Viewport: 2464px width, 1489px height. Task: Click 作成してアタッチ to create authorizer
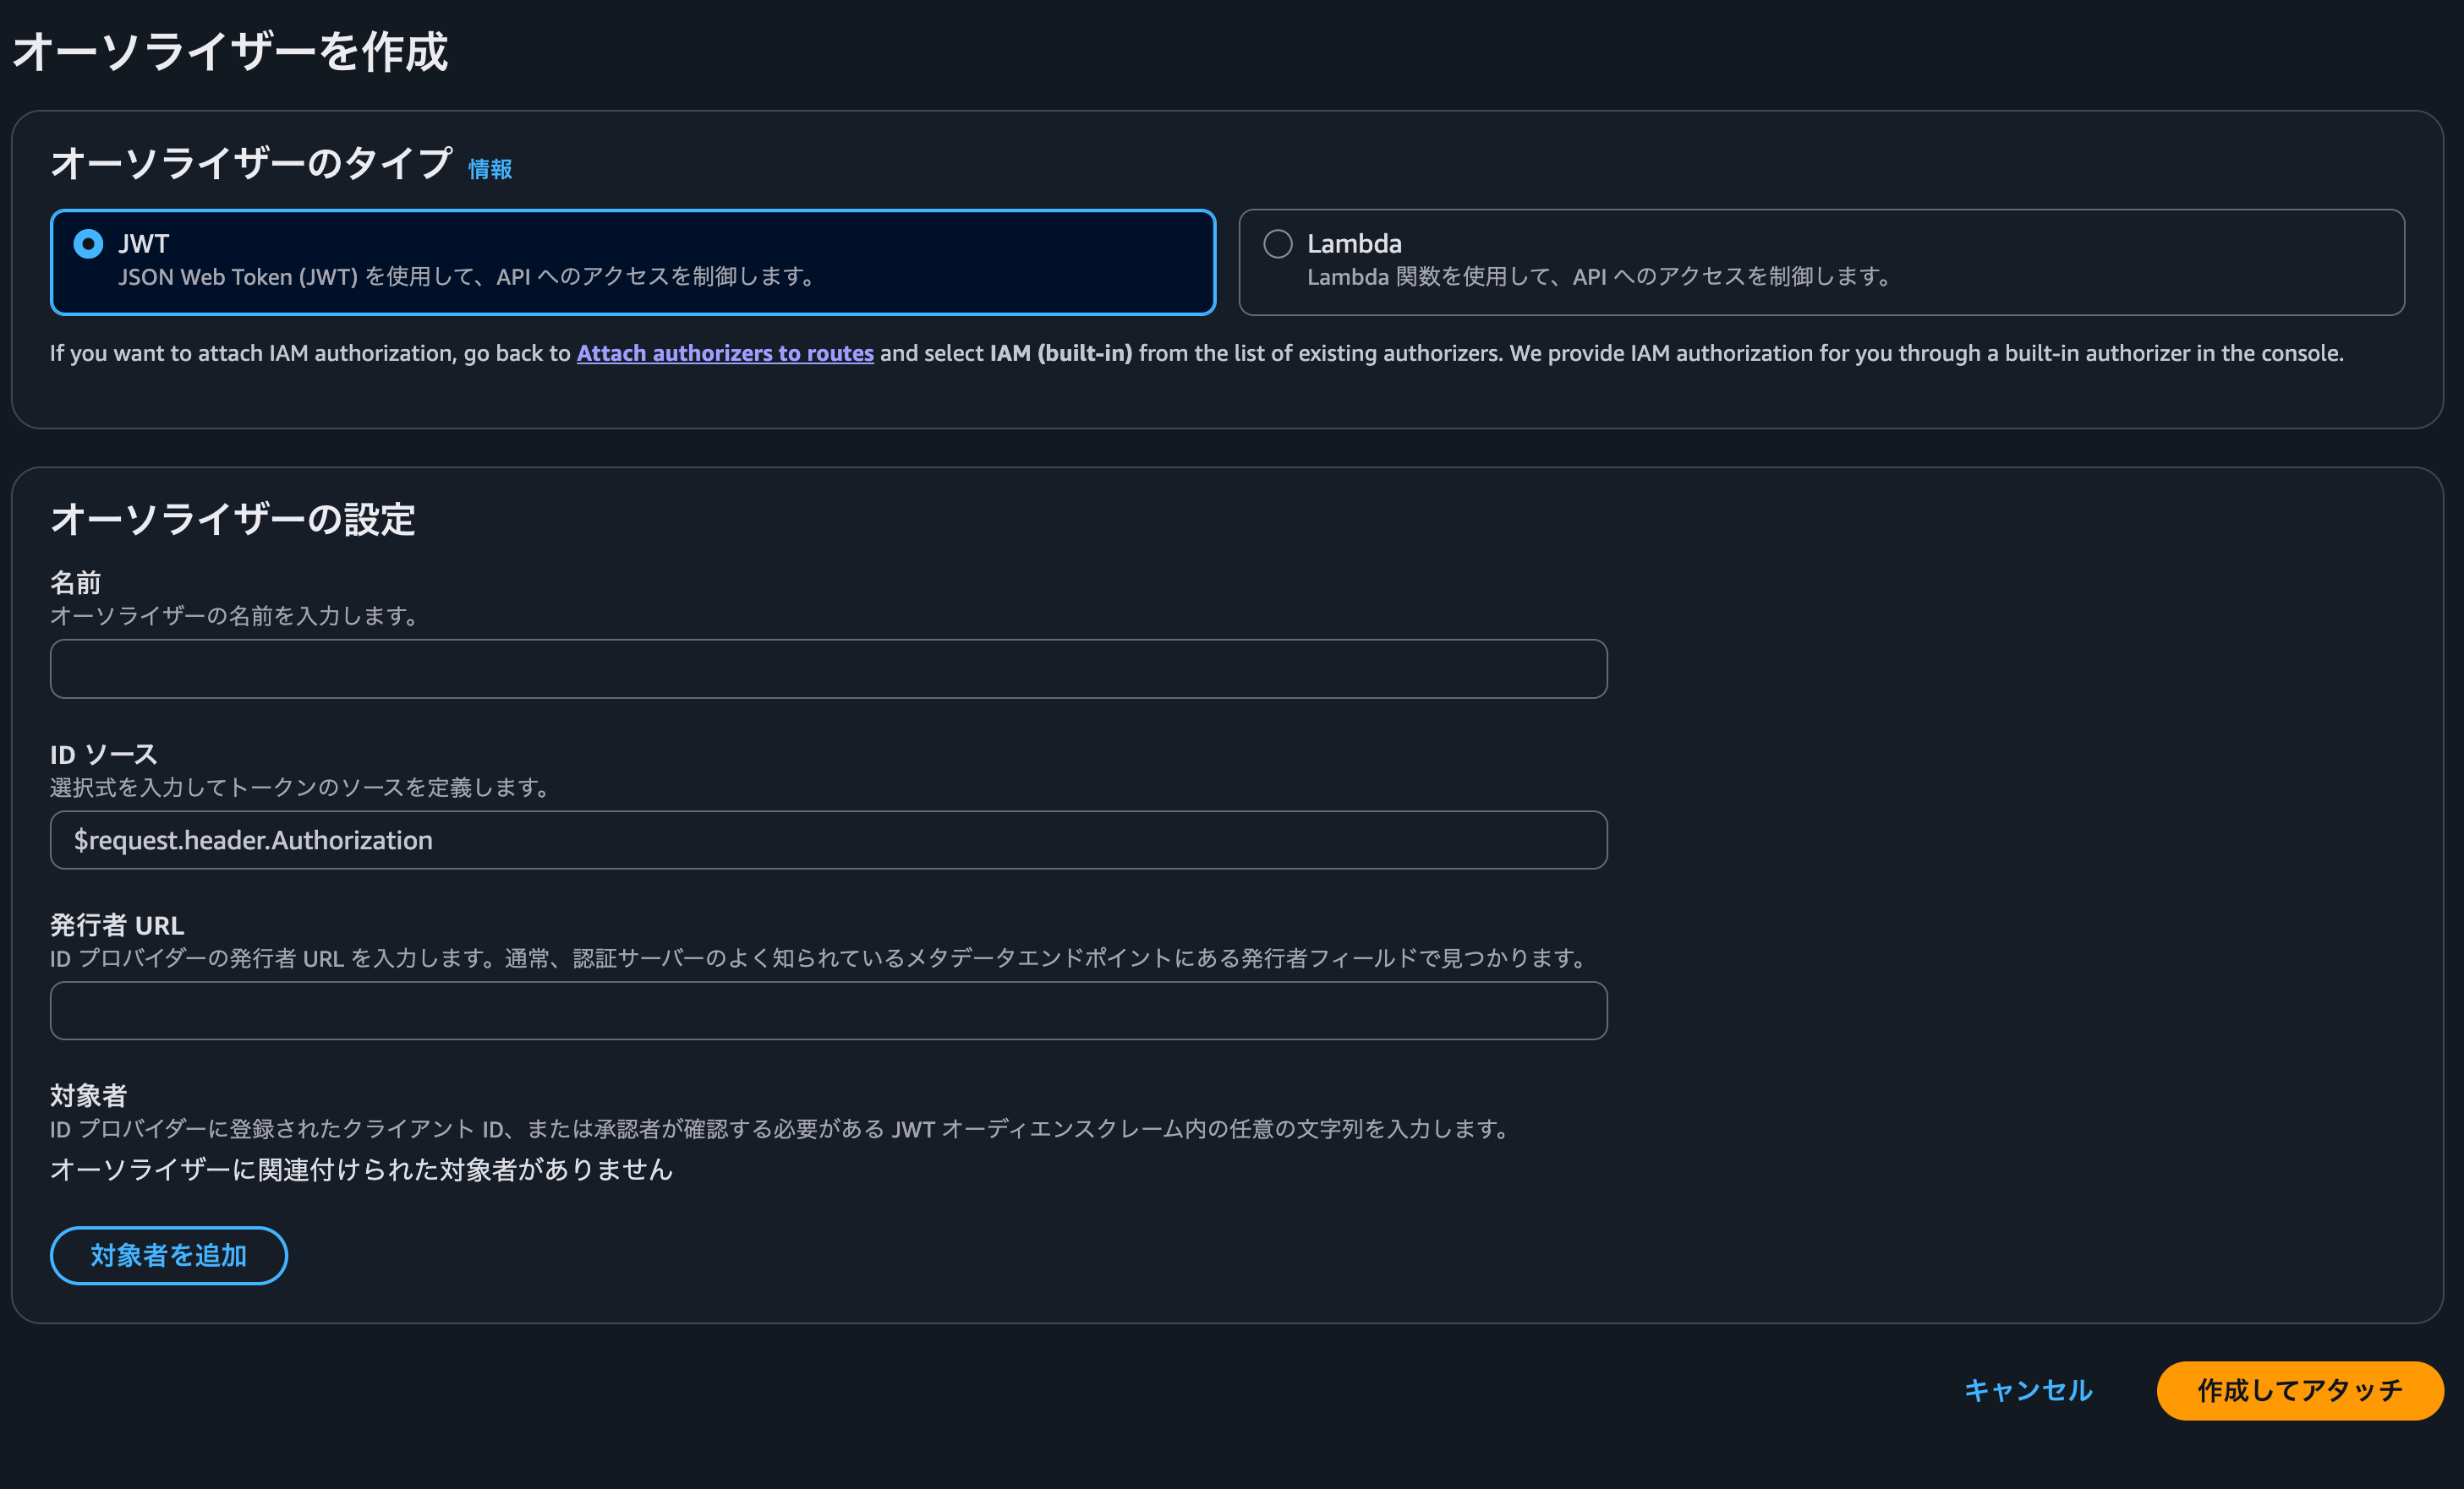[x=2299, y=1390]
